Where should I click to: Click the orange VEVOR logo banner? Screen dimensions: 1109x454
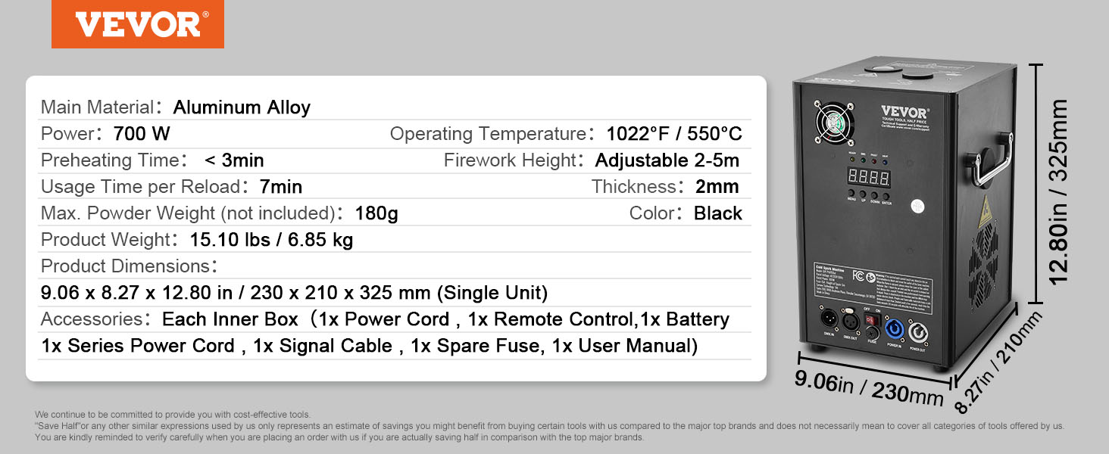click(x=138, y=24)
